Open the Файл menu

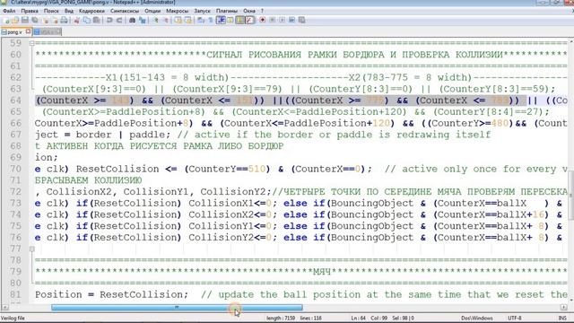pyautogui.click(x=9, y=11)
